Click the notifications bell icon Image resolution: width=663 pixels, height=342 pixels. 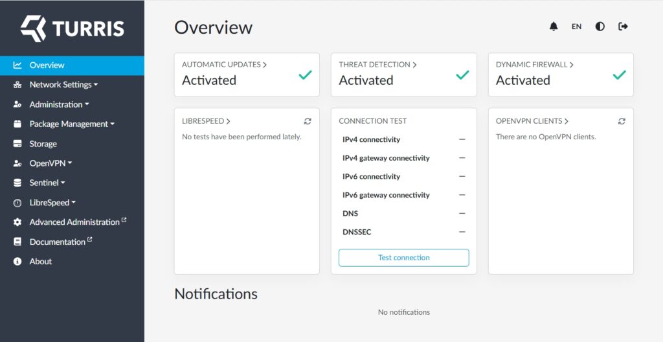(x=554, y=27)
